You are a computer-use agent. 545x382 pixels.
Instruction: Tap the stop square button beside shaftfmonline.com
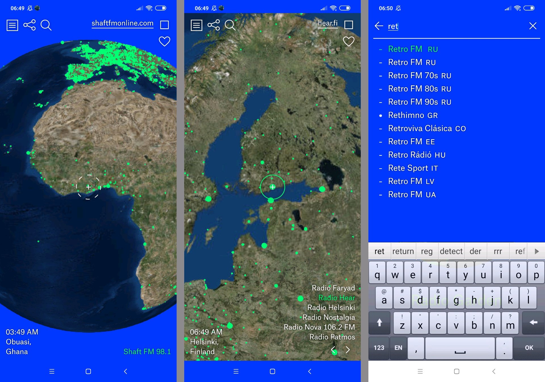[x=164, y=25]
